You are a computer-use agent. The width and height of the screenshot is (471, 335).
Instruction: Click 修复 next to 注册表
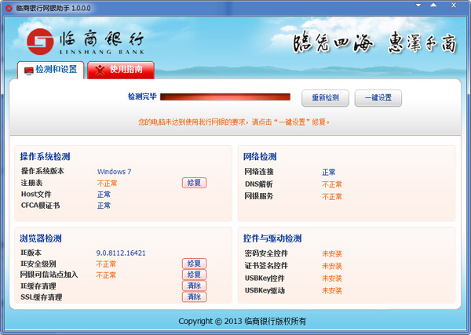pyautogui.click(x=194, y=183)
